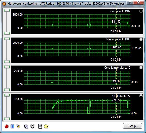The image size is (146, 133).
Task: Click the 43.00 temperature reading
Action: (116, 81)
